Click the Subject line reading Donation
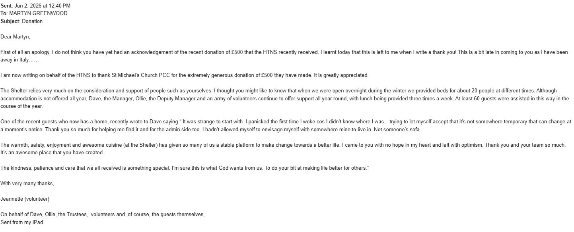 (x=21, y=21)
